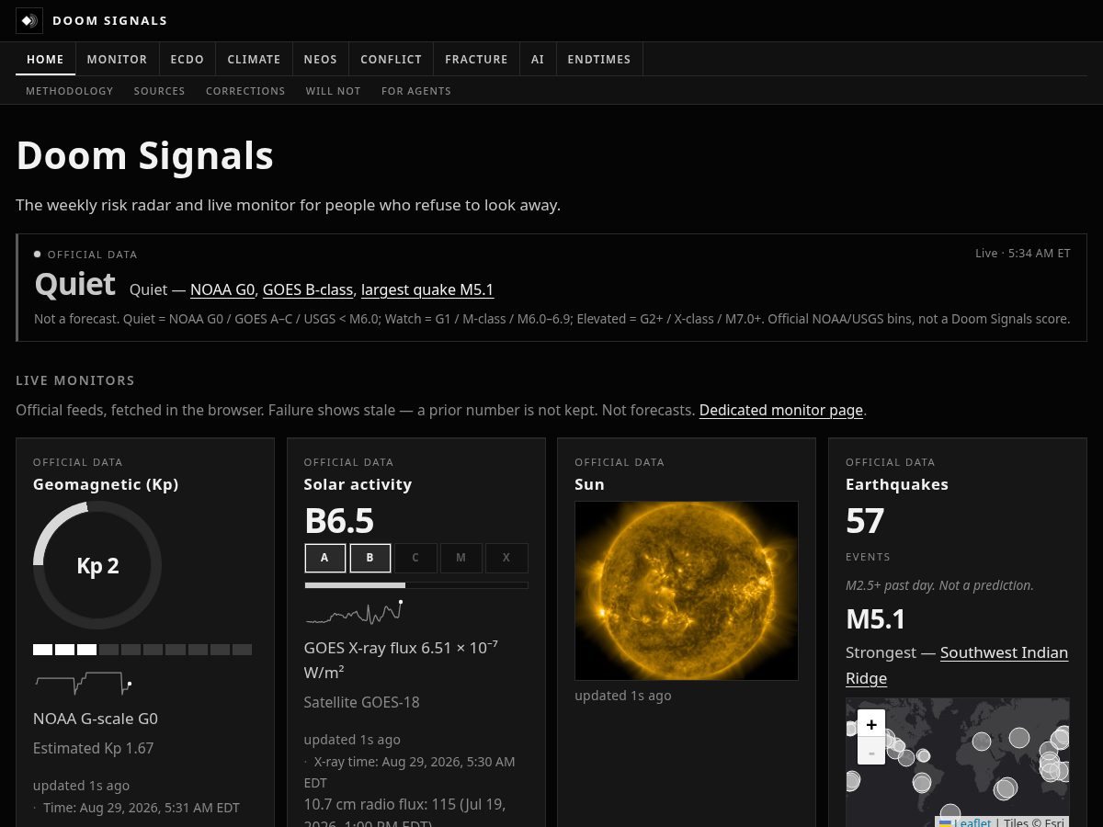This screenshot has width=1103, height=827.
Task: Follow the GOES B-class link
Action: (308, 289)
